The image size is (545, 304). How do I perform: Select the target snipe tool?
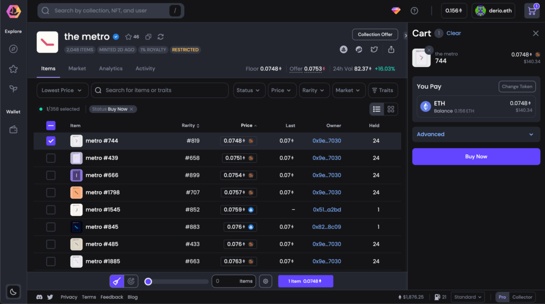tap(131, 281)
